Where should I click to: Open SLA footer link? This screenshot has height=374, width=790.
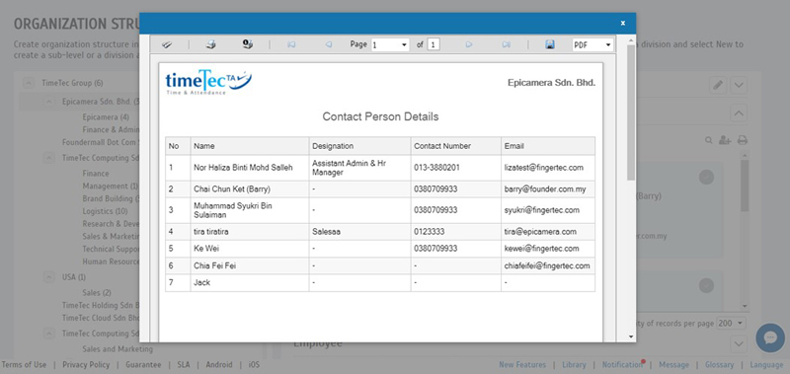point(184,365)
